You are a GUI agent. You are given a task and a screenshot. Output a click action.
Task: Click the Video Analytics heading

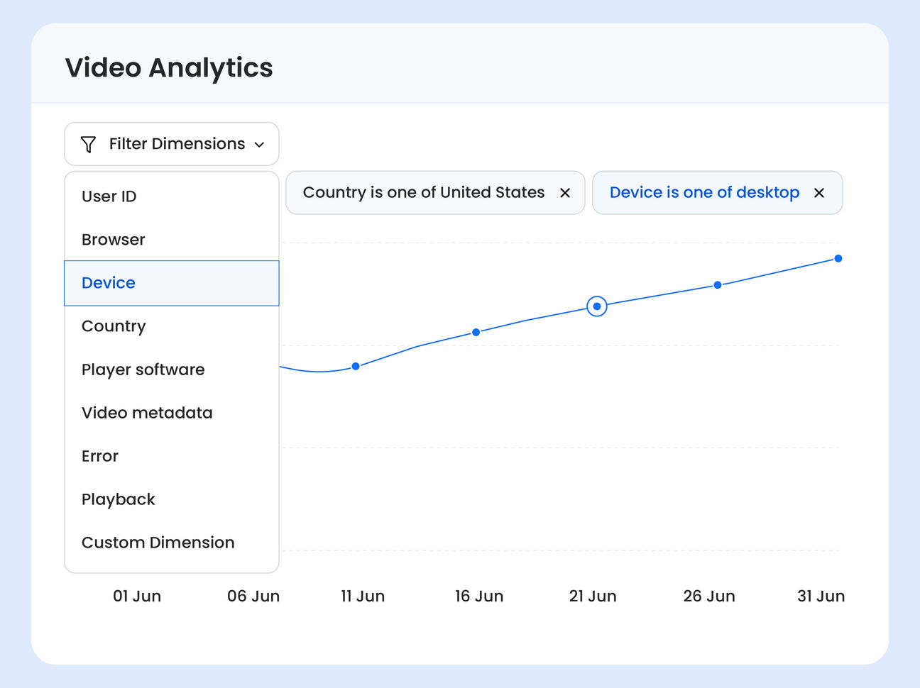pyautogui.click(x=169, y=68)
